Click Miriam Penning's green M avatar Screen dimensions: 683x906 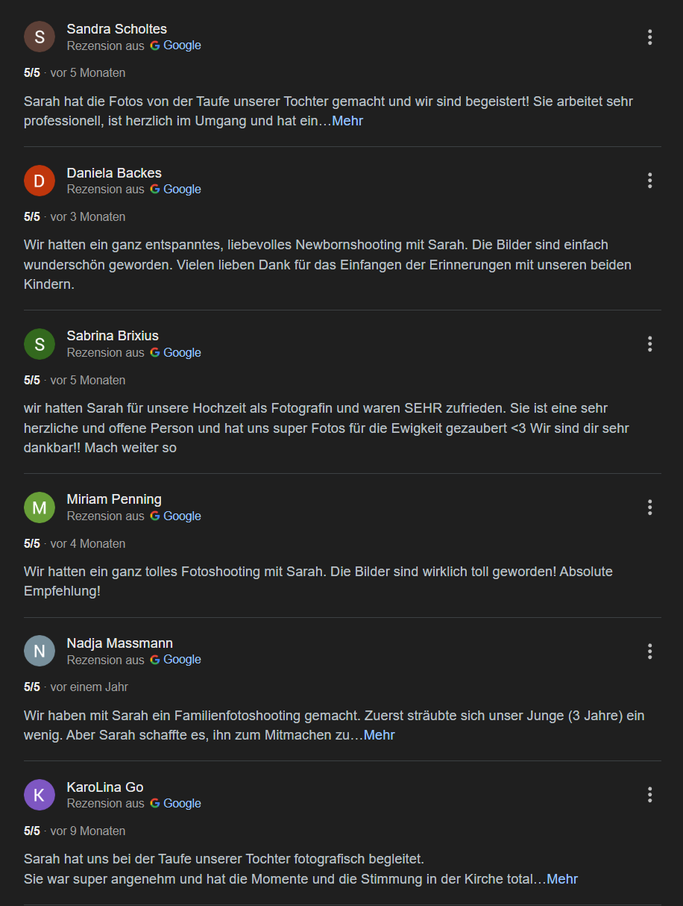(x=40, y=507)
